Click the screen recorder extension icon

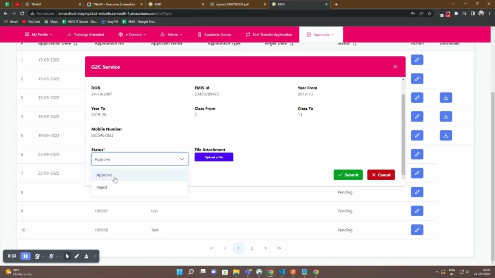(x=448, y=14)
